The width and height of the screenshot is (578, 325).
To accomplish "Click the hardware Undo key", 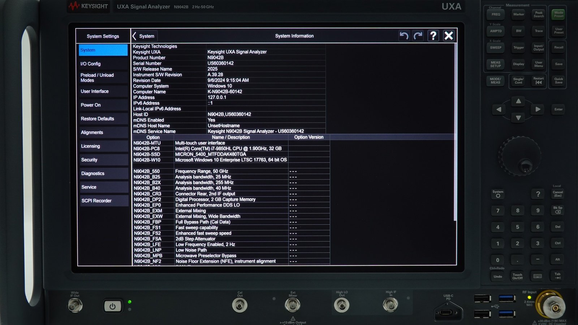I will point(498,276).
